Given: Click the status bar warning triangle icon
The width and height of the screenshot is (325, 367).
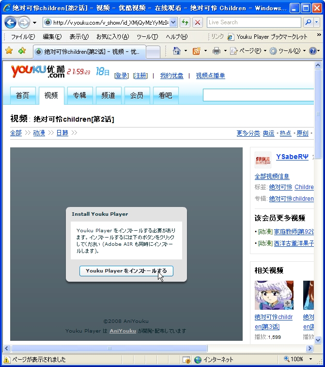Looking at the screenshot, I should 7,360.
